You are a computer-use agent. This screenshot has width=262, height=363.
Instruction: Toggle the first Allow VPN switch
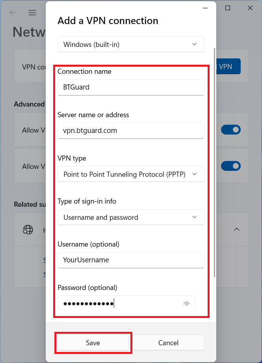click(230, 130)
